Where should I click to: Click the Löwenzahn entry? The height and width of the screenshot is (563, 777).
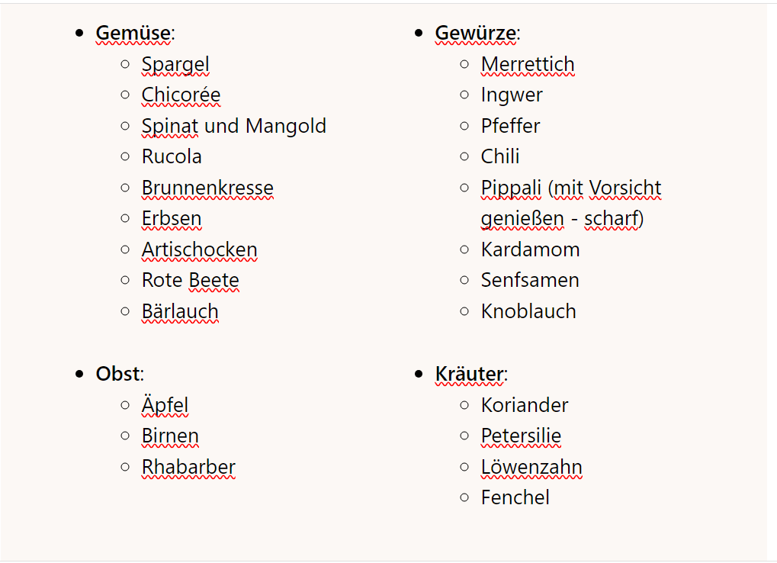(531, 467)
